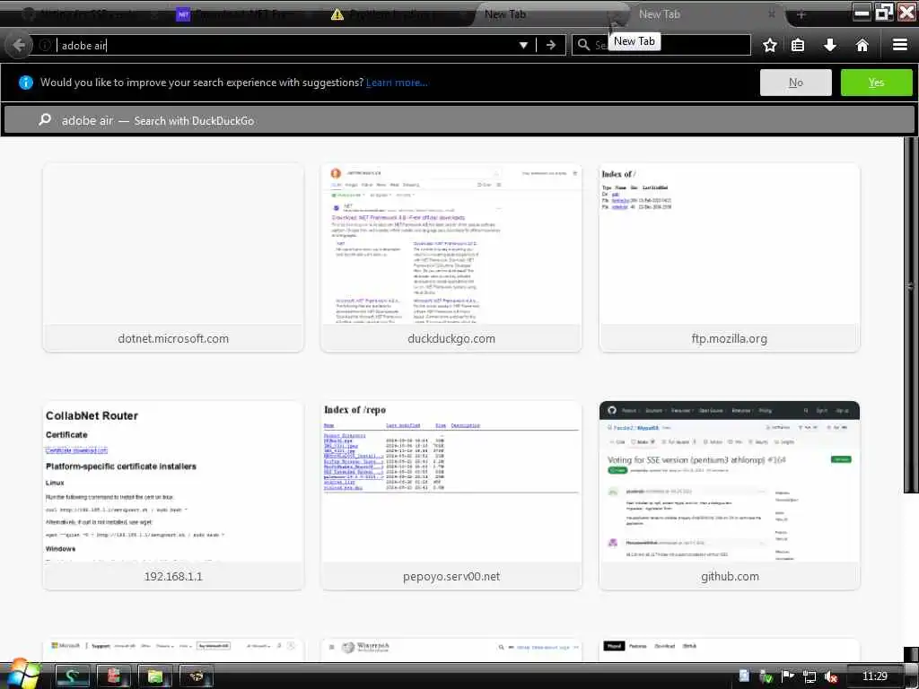
Task: Open the Wikipedia tile
Action: (451, 650)
